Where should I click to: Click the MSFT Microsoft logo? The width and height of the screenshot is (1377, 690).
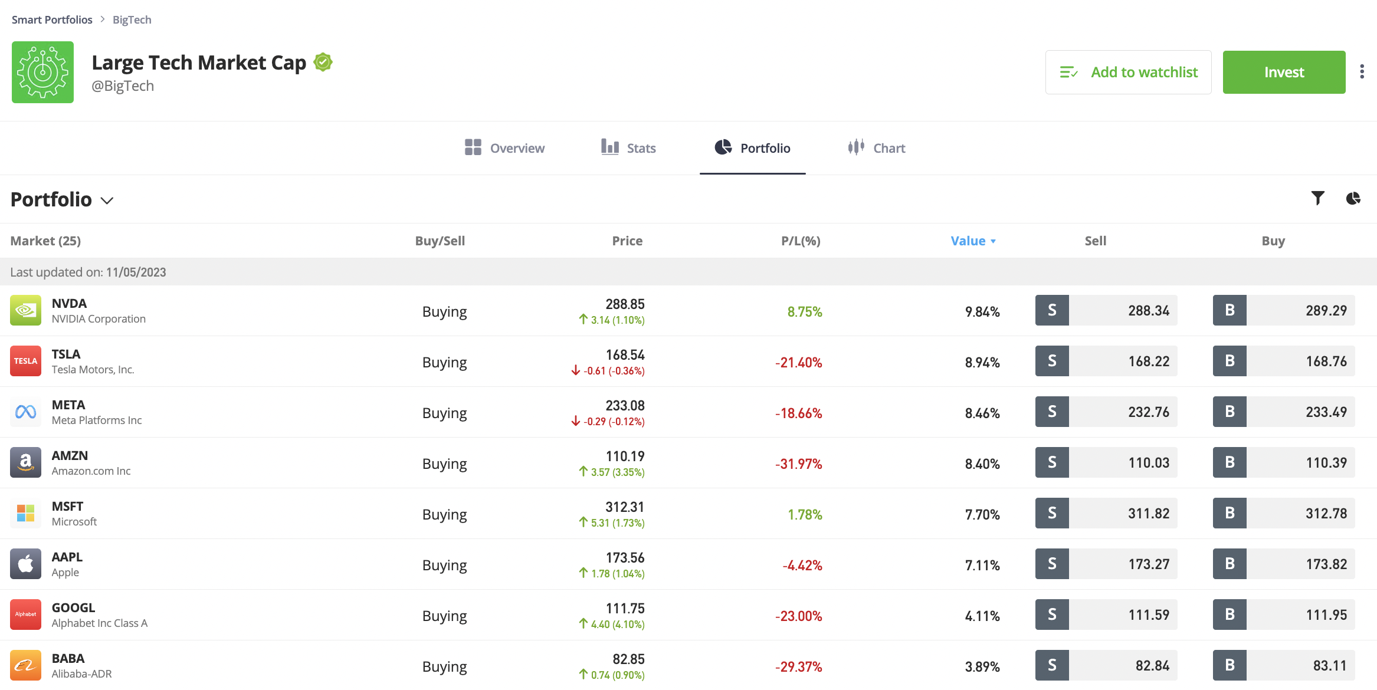25,513
